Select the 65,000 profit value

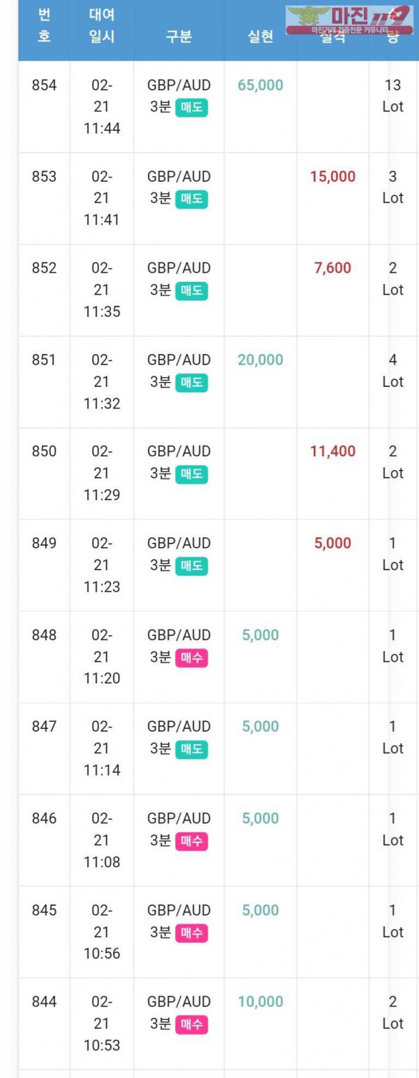[x=260, y=85]
